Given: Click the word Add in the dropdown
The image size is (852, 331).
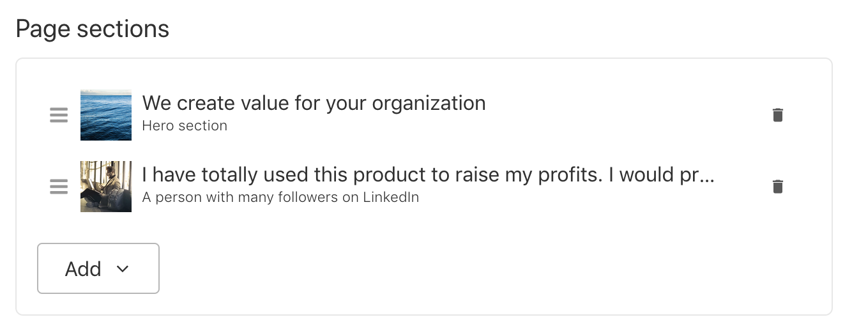Looking at the screenshot, I should (x=83, y=269).
